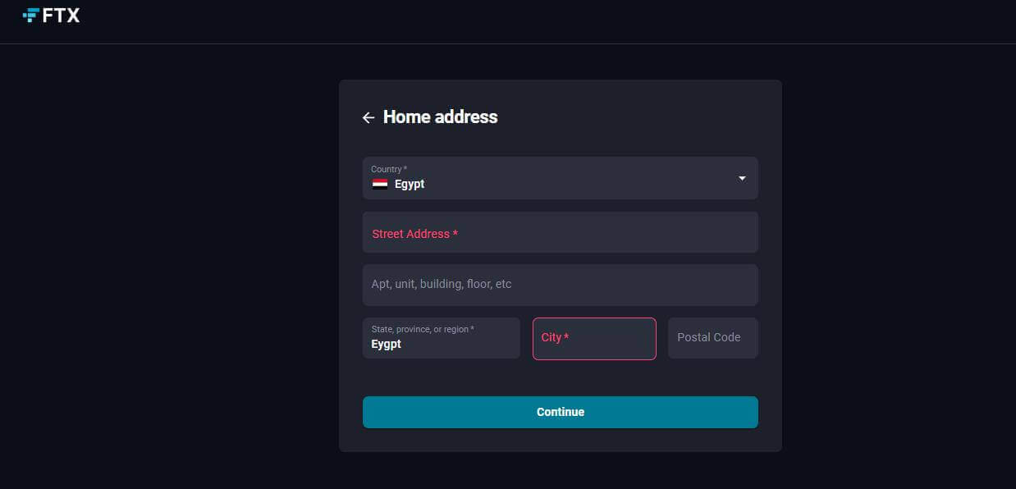Viewport: 1016px width, 489px height.
Task: Click the red City * label
Action: (555, 337)
